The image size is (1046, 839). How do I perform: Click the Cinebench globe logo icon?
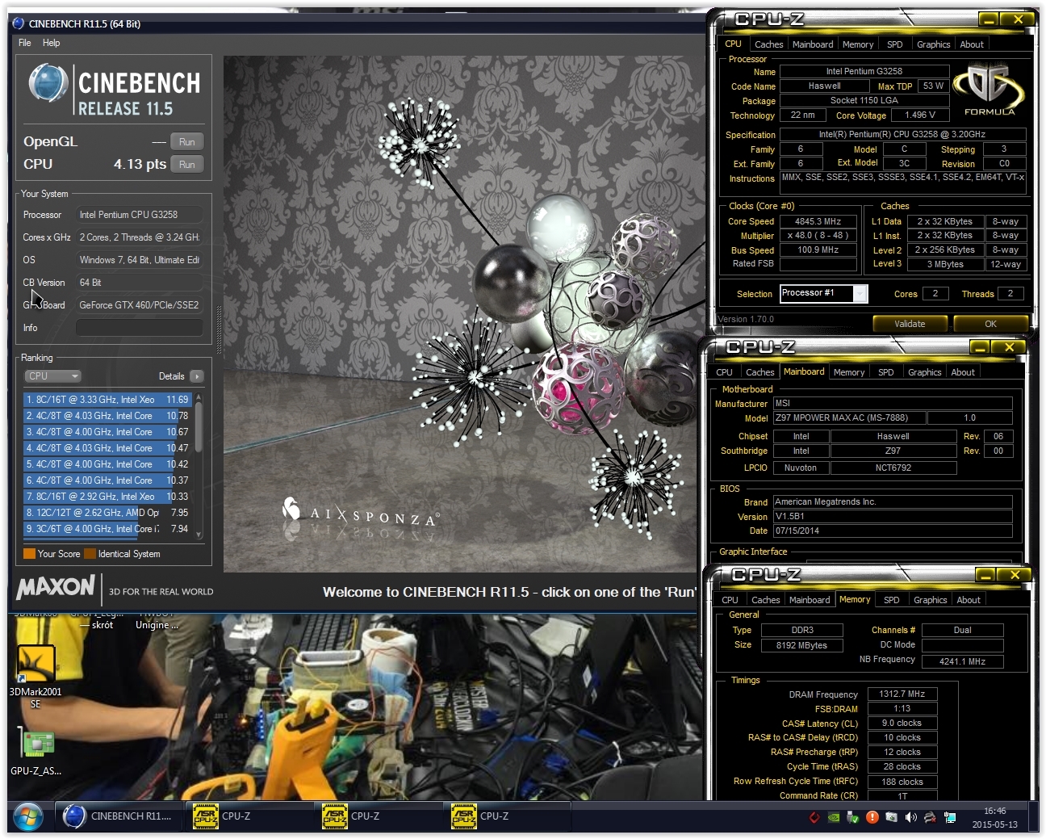tap(48, 83)
